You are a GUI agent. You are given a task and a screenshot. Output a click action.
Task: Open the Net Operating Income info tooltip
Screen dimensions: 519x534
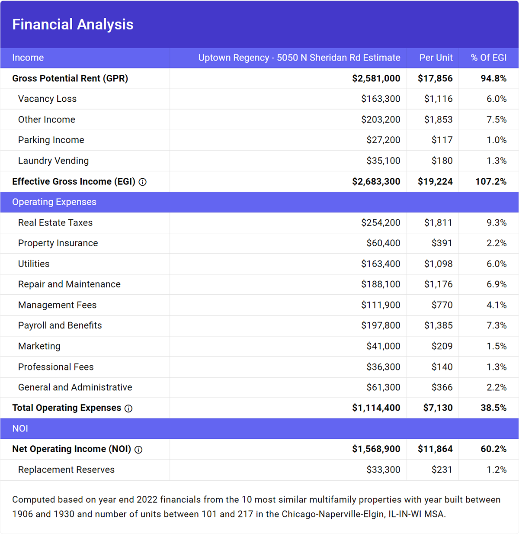pyautogui.click(x=138, y=449)
